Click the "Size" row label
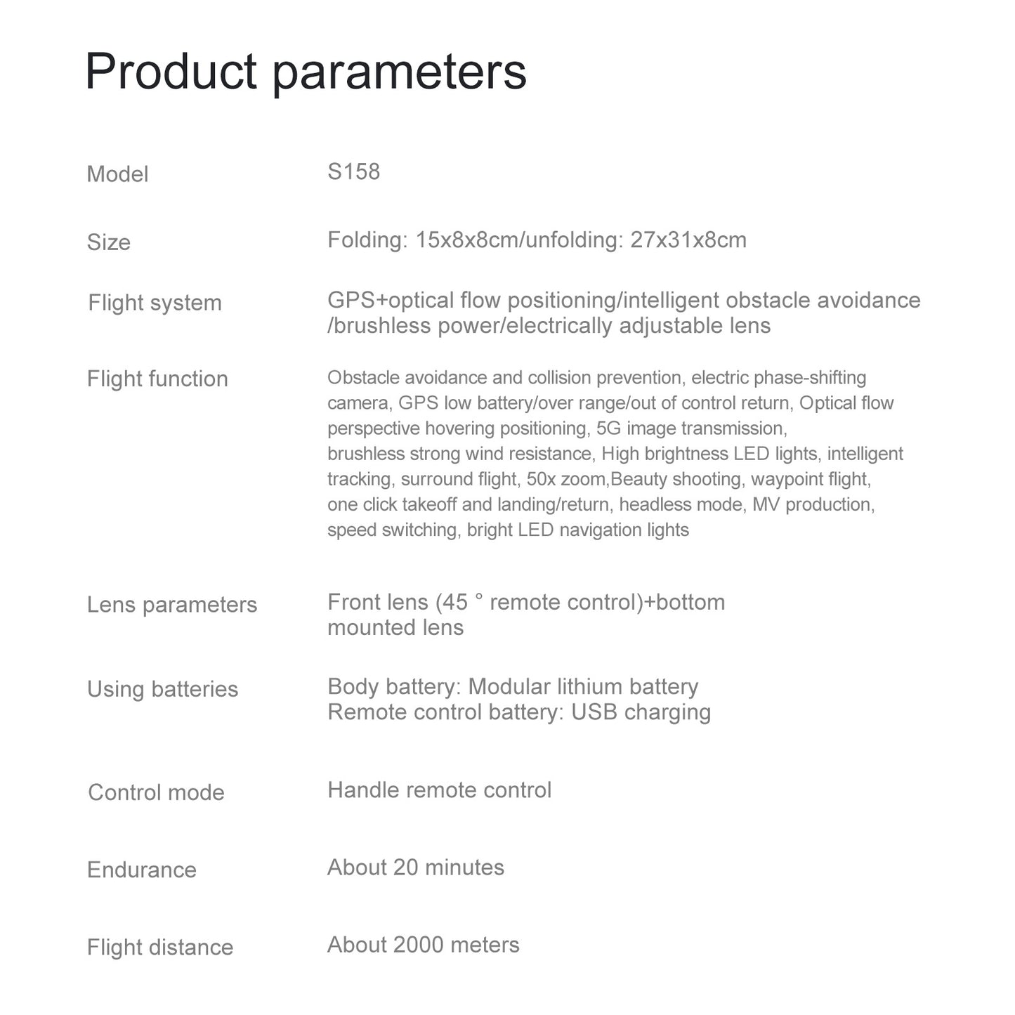 (x=109, y=242)
